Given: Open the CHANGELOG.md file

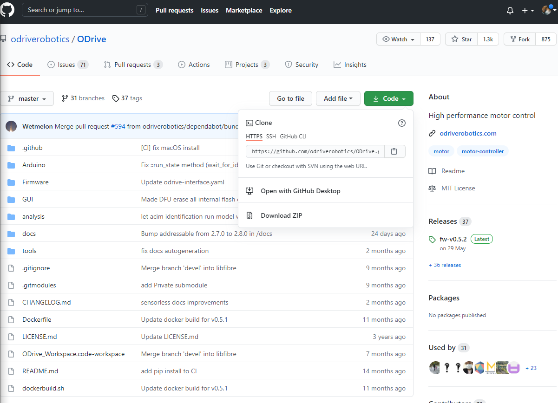Looking at the screenshot, I should [x=46, y=302].
